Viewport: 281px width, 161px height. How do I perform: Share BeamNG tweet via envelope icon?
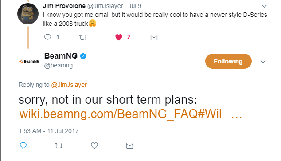(129, 145)
